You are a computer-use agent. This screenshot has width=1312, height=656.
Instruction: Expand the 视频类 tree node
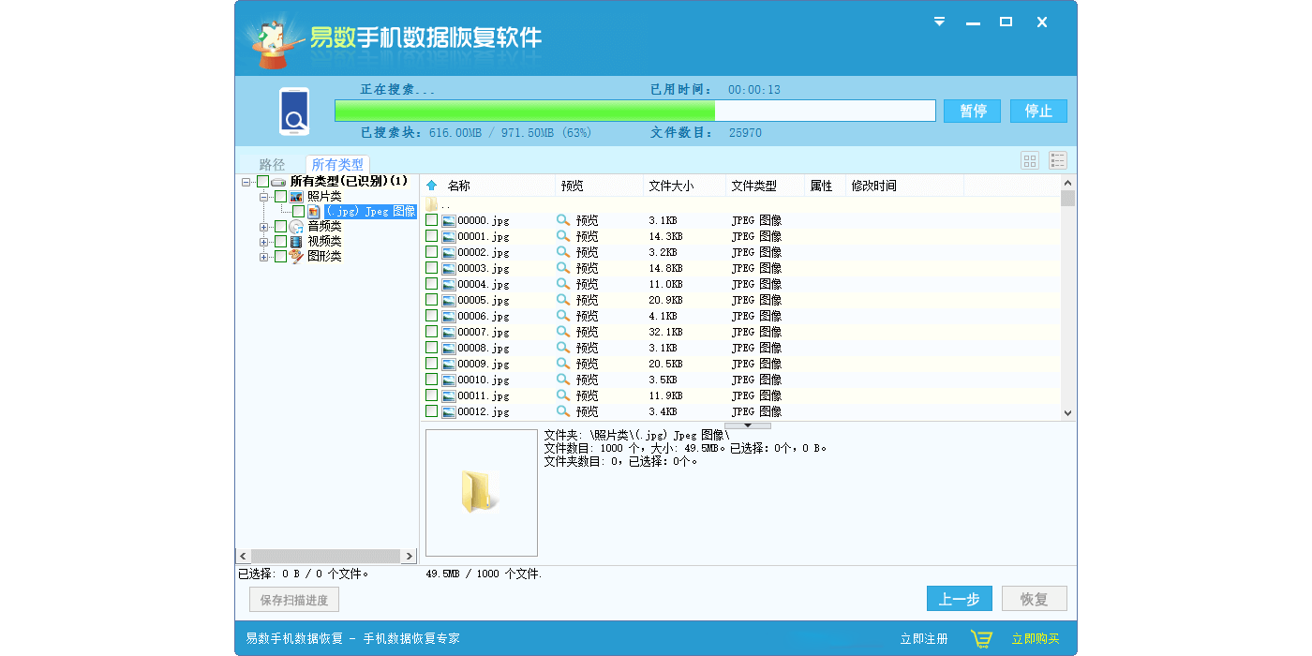264,242
